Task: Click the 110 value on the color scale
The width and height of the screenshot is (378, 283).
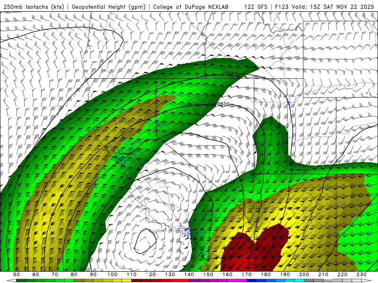Action: click(x=132, y=275)
